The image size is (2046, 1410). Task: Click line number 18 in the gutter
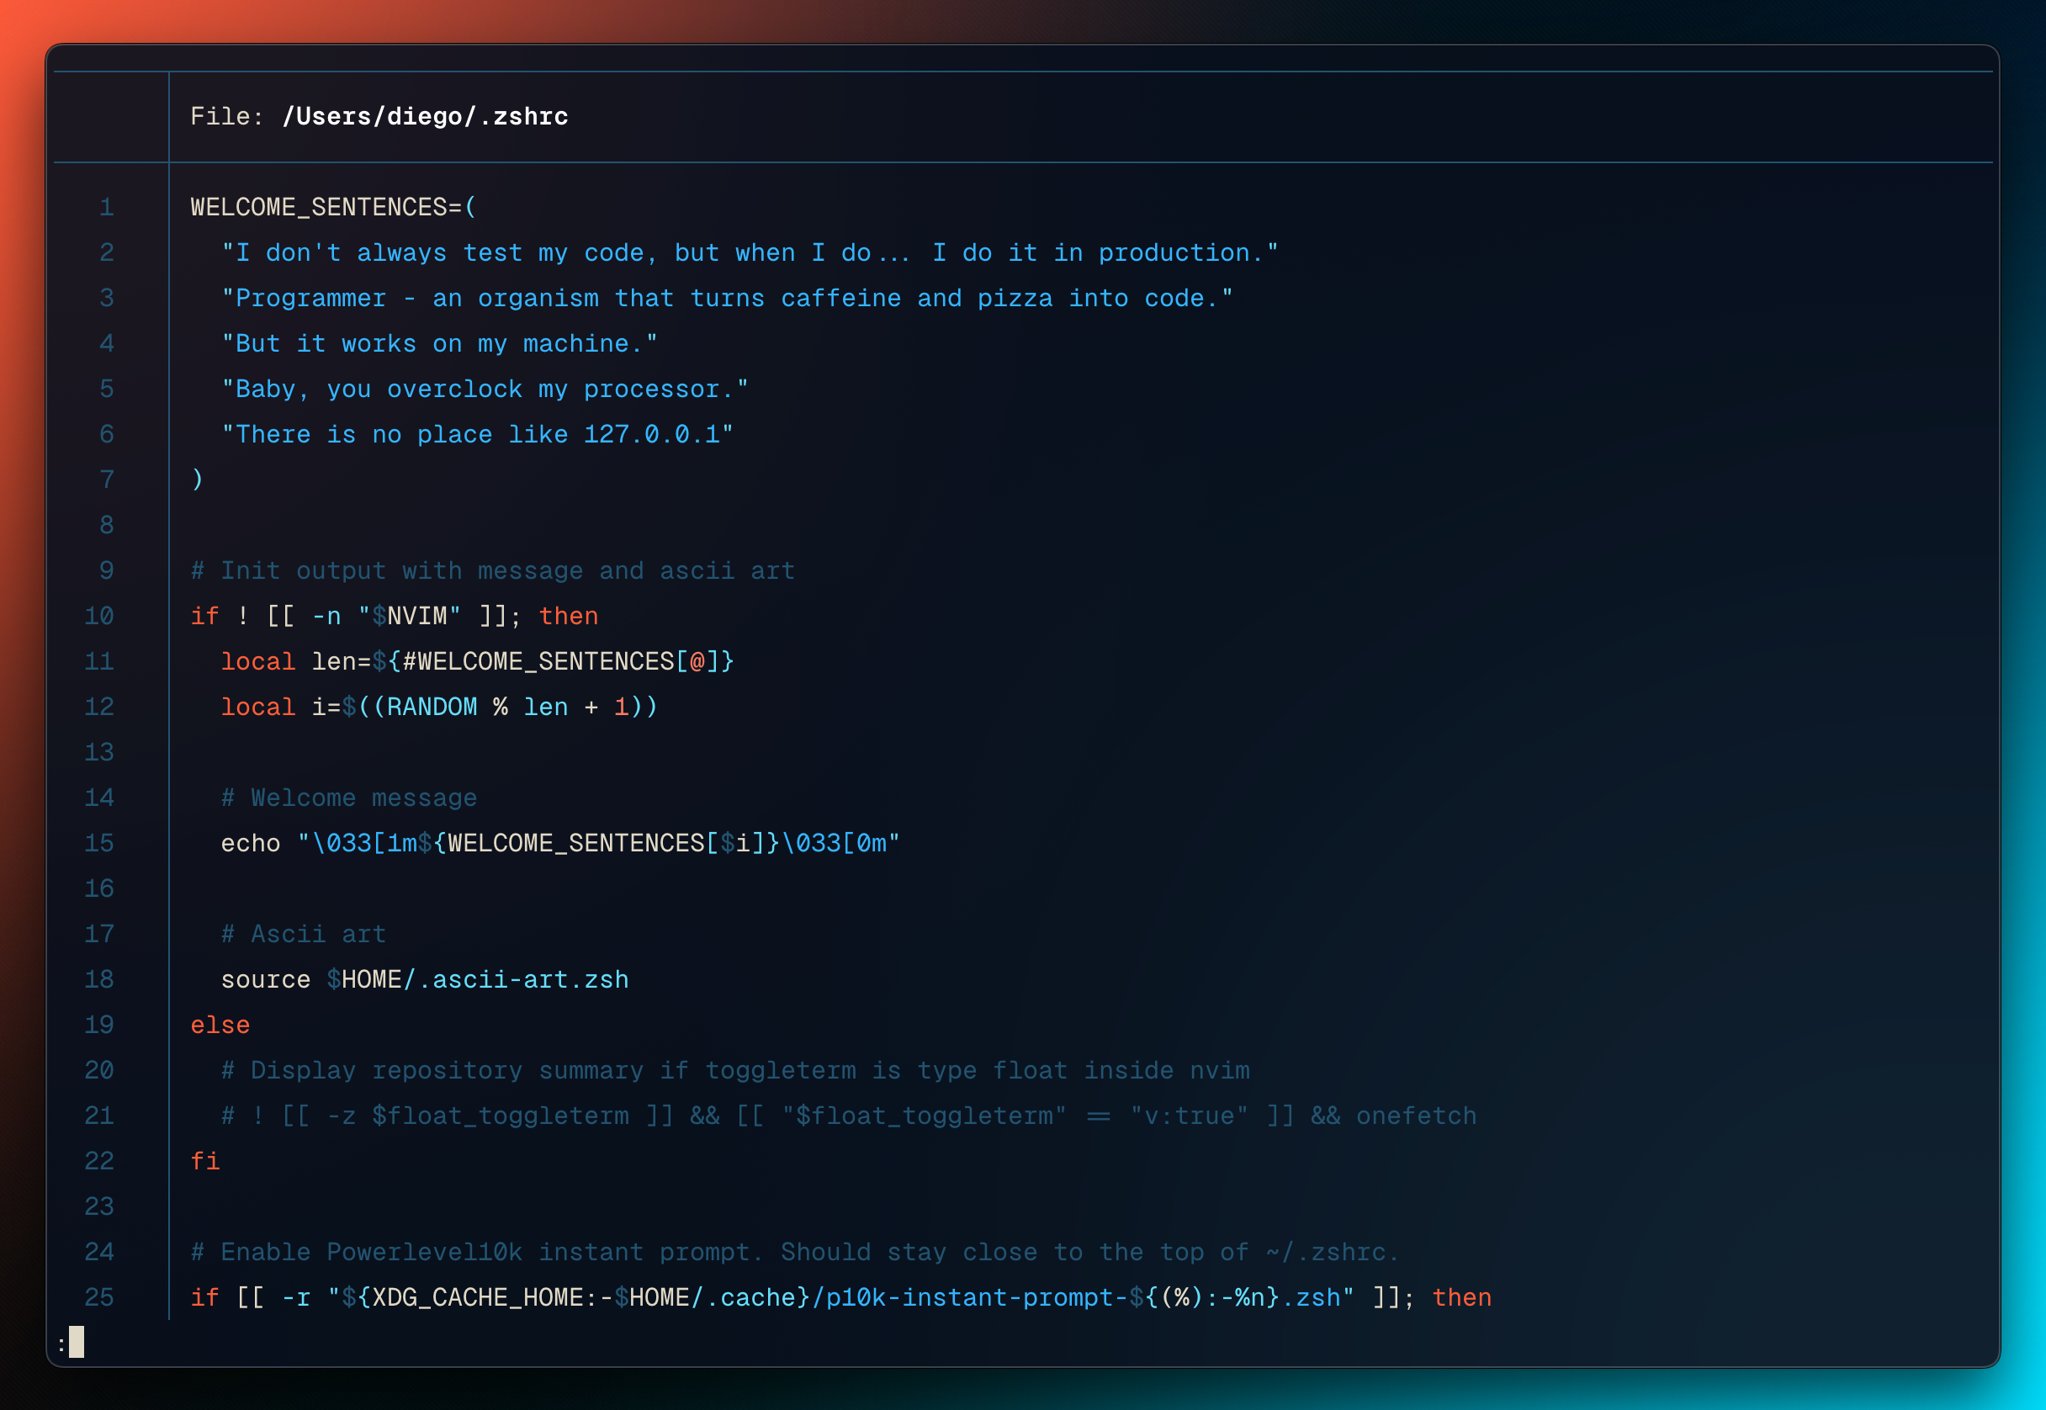(x=99, y=980)
